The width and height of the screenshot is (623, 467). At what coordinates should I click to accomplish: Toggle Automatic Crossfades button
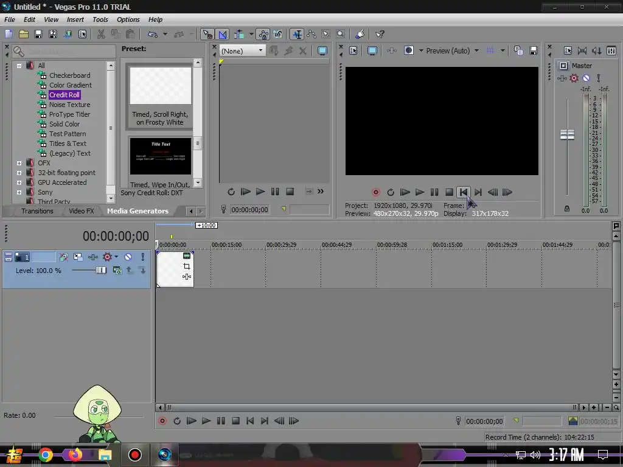pos(223,34)
